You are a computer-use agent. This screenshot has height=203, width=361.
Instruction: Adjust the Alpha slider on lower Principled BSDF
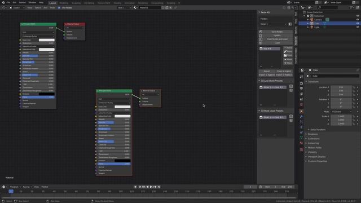(x=114, y=164)
